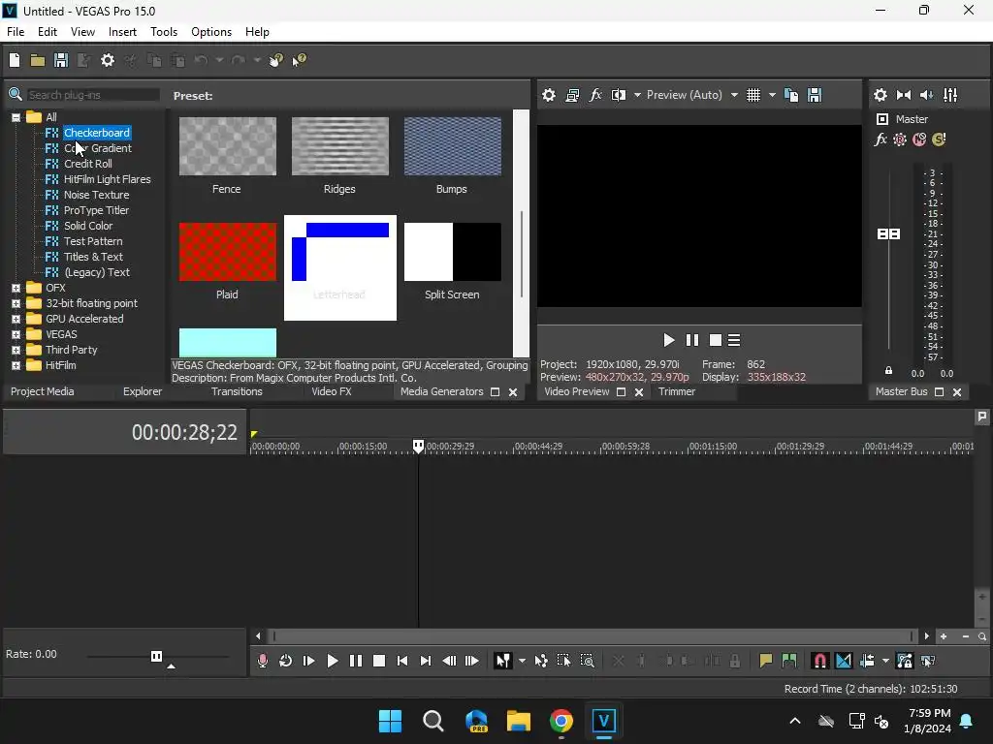Screen dimensions: 993x744
Task: Select the Titles & Text generator
Action: (93, 257)
